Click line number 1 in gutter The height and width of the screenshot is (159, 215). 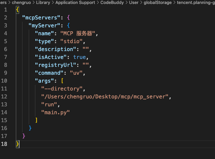tap(6, 10)
